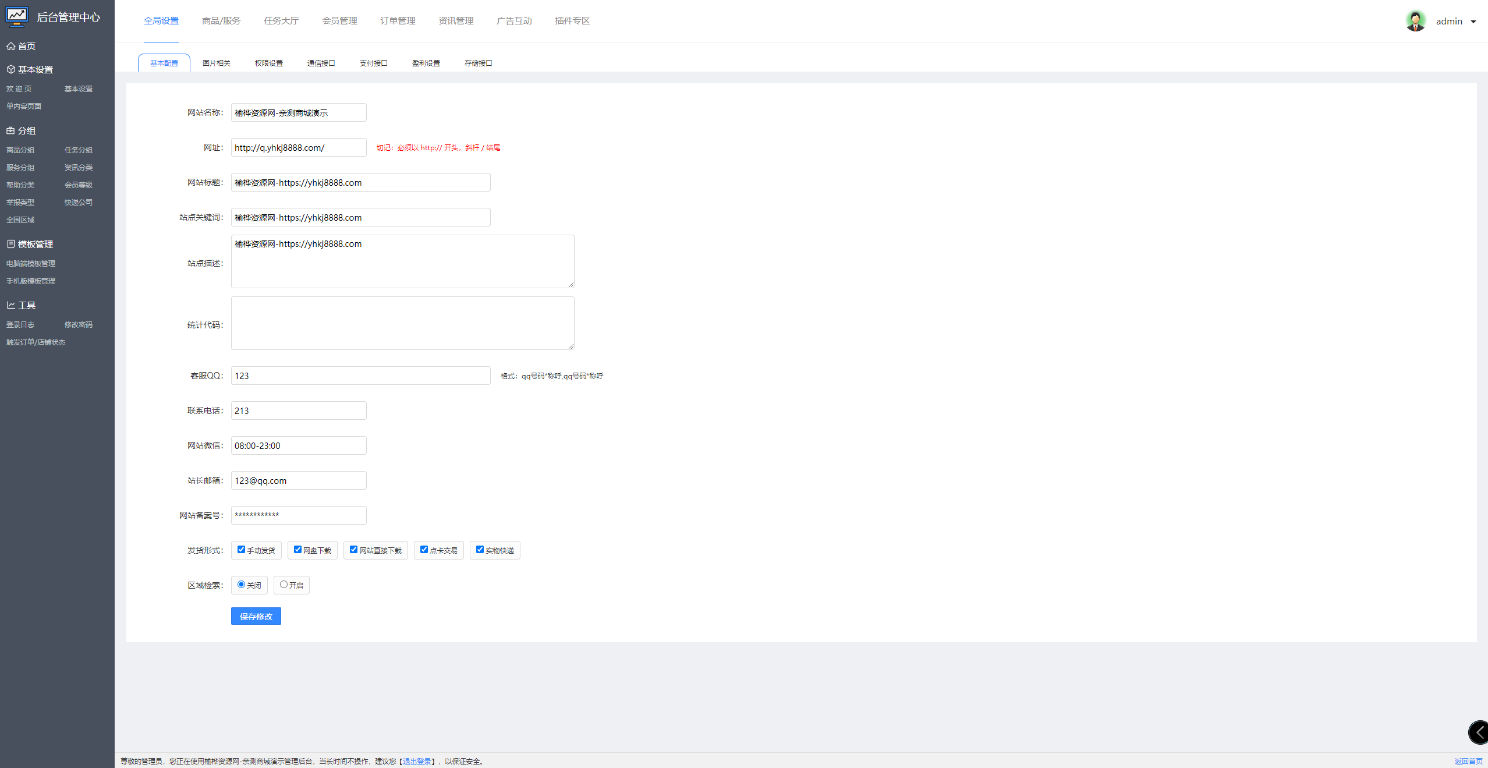Open 会员等级 in the sidebar
1488x768 pixels.
click(x=79, y=185)
